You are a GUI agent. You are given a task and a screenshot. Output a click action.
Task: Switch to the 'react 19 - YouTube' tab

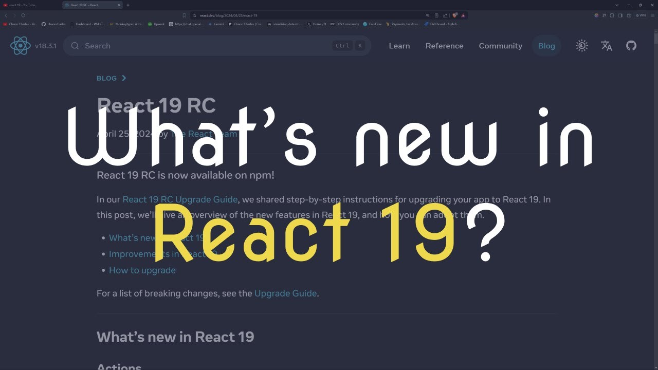31,5
